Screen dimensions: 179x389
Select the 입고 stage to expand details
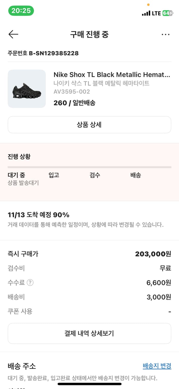[x=54, y=175]
